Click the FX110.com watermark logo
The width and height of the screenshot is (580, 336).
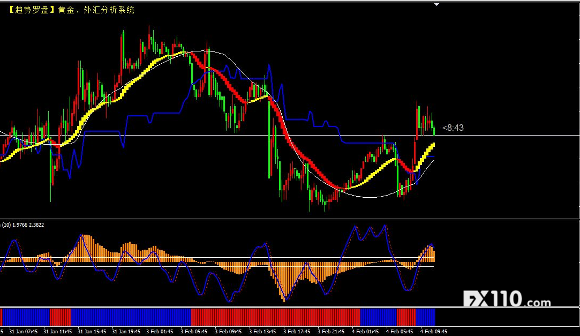click(x=507, y=299)
